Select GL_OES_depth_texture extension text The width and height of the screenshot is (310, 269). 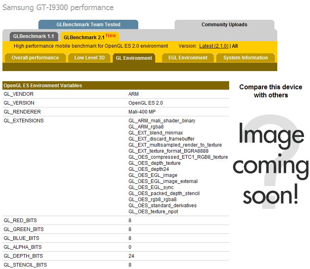pos(154,163)
